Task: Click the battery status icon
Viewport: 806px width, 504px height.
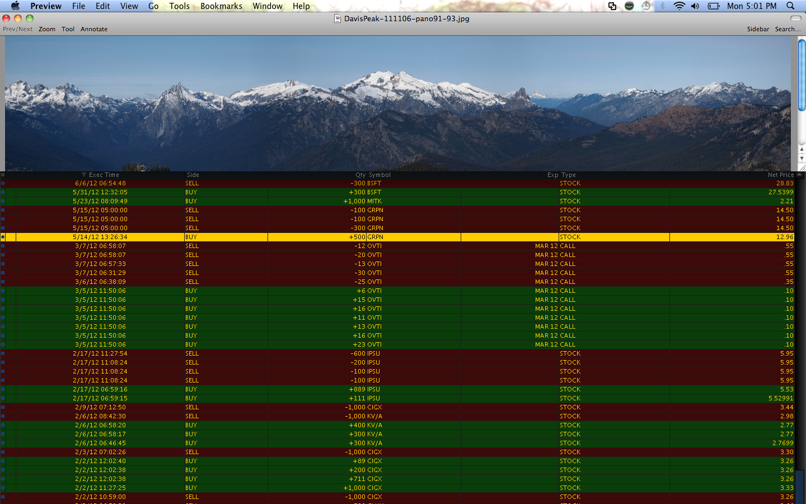Action: click(714, 6)
